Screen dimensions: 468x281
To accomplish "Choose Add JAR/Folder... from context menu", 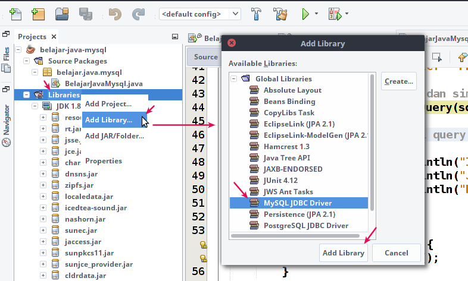I will coord(114,135).
